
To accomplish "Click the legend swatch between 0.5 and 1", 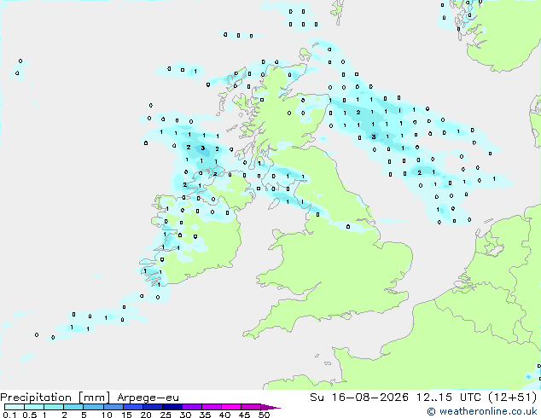I will coord(34,407).
